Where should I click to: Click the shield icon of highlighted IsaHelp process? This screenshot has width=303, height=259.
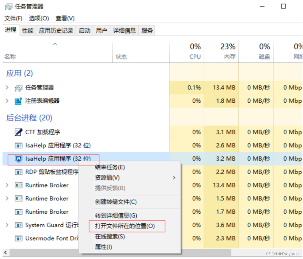19,158
